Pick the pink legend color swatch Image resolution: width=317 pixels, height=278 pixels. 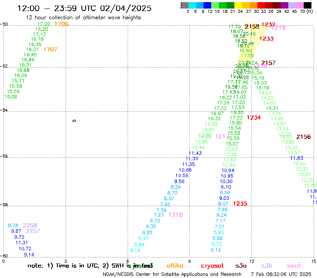tap(300, 5)
